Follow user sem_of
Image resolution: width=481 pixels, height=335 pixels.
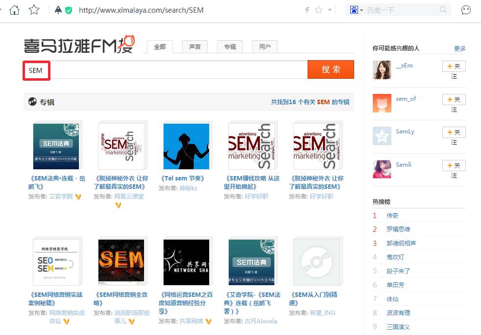pyautogui.click(x=454, y=99)
